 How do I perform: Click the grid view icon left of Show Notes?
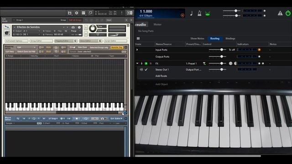tap(138, 38)
